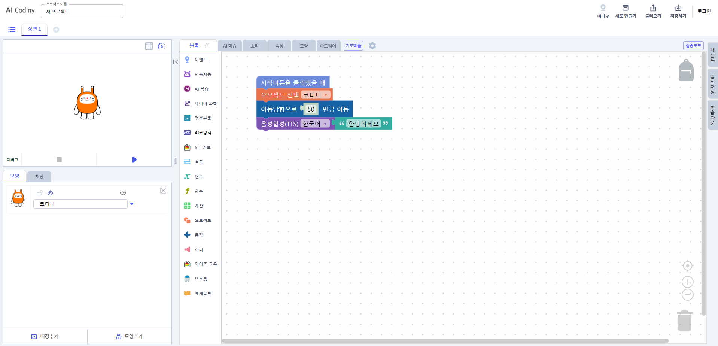Zoom out the block workspace
The height and width of the screenshot is (346, 718).
tap(688, 295)
